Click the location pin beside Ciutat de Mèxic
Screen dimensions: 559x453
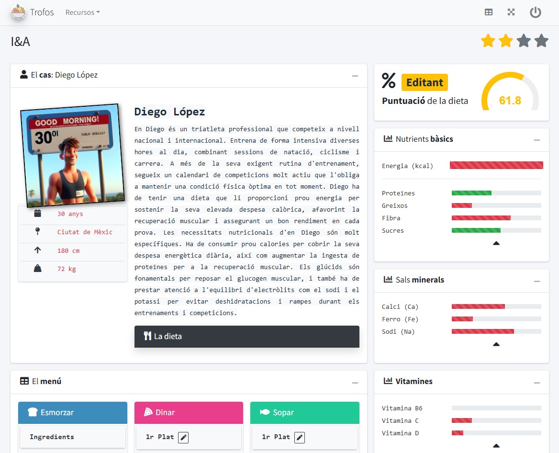[x=37, y=231]
